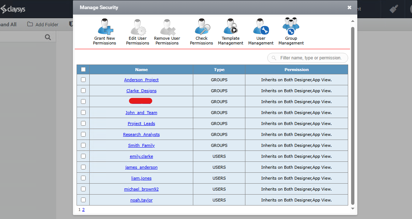Go to page 2 of the results
Viewport: 412px width, 219px height.
83,210
